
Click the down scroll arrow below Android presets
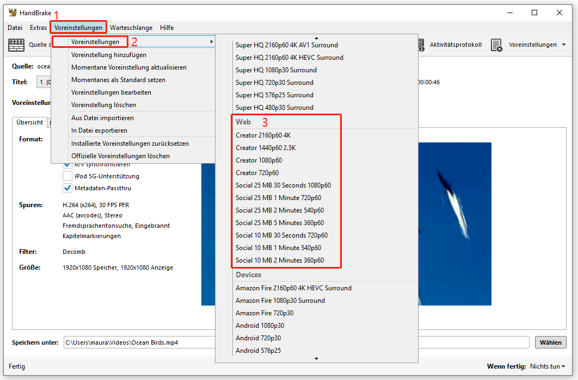coord(316,358)
